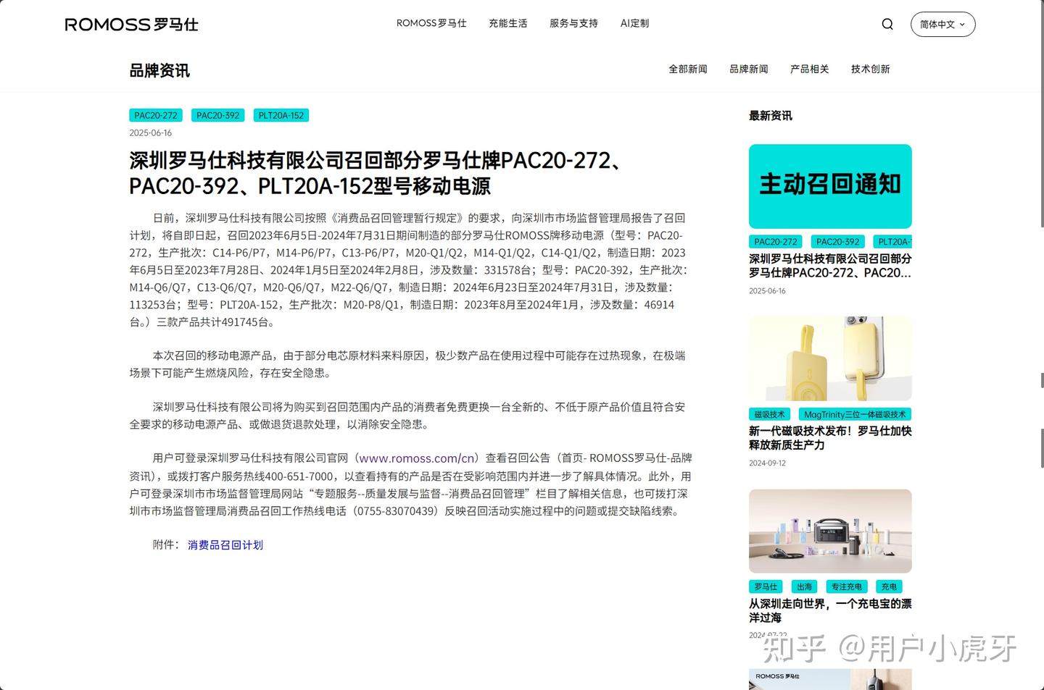Image resolution: width=1044 pixels, height=690 pixels.
Task: Click sidebar PAC20-272 tag under recall banner
Action: [775, 242]
